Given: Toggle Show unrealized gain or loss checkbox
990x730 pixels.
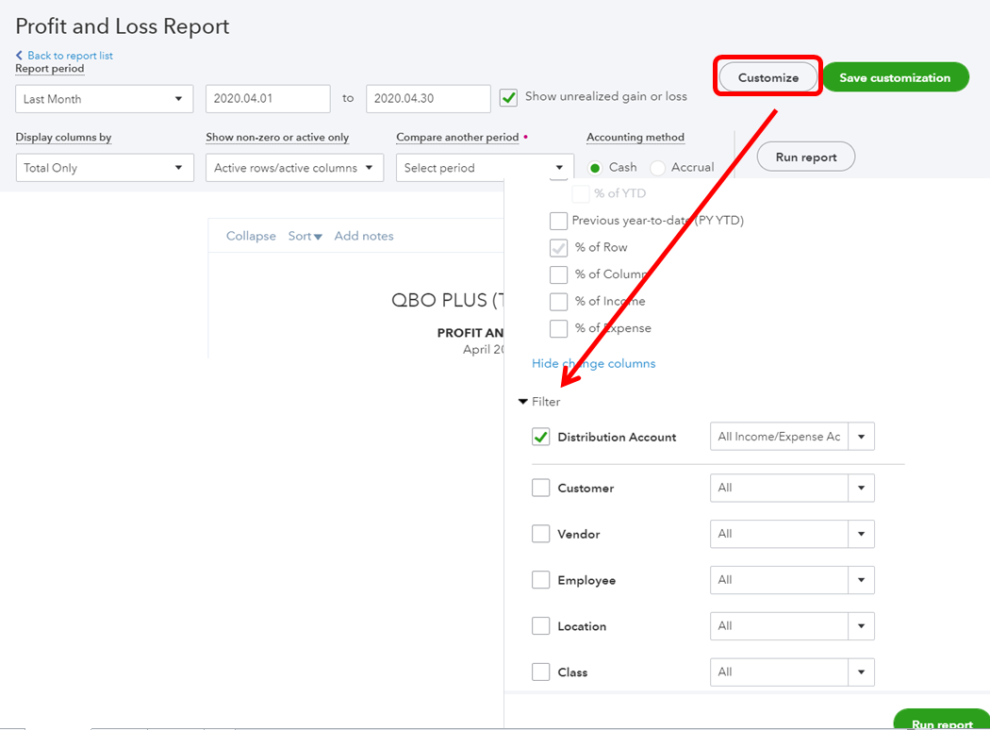Looking at the screenshot, I should coord(509,97).
